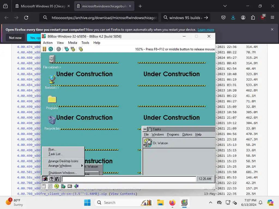The width and height of the screenshot is (279, 209).
Task: Switch to Microsoft Windows 95 (Chicago) tab
Action: coord(42,6)
